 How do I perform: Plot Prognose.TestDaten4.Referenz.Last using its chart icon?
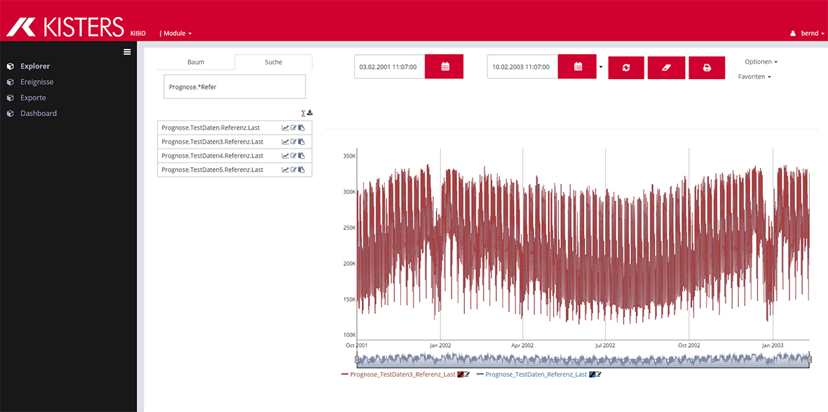(x=285, y=156)
